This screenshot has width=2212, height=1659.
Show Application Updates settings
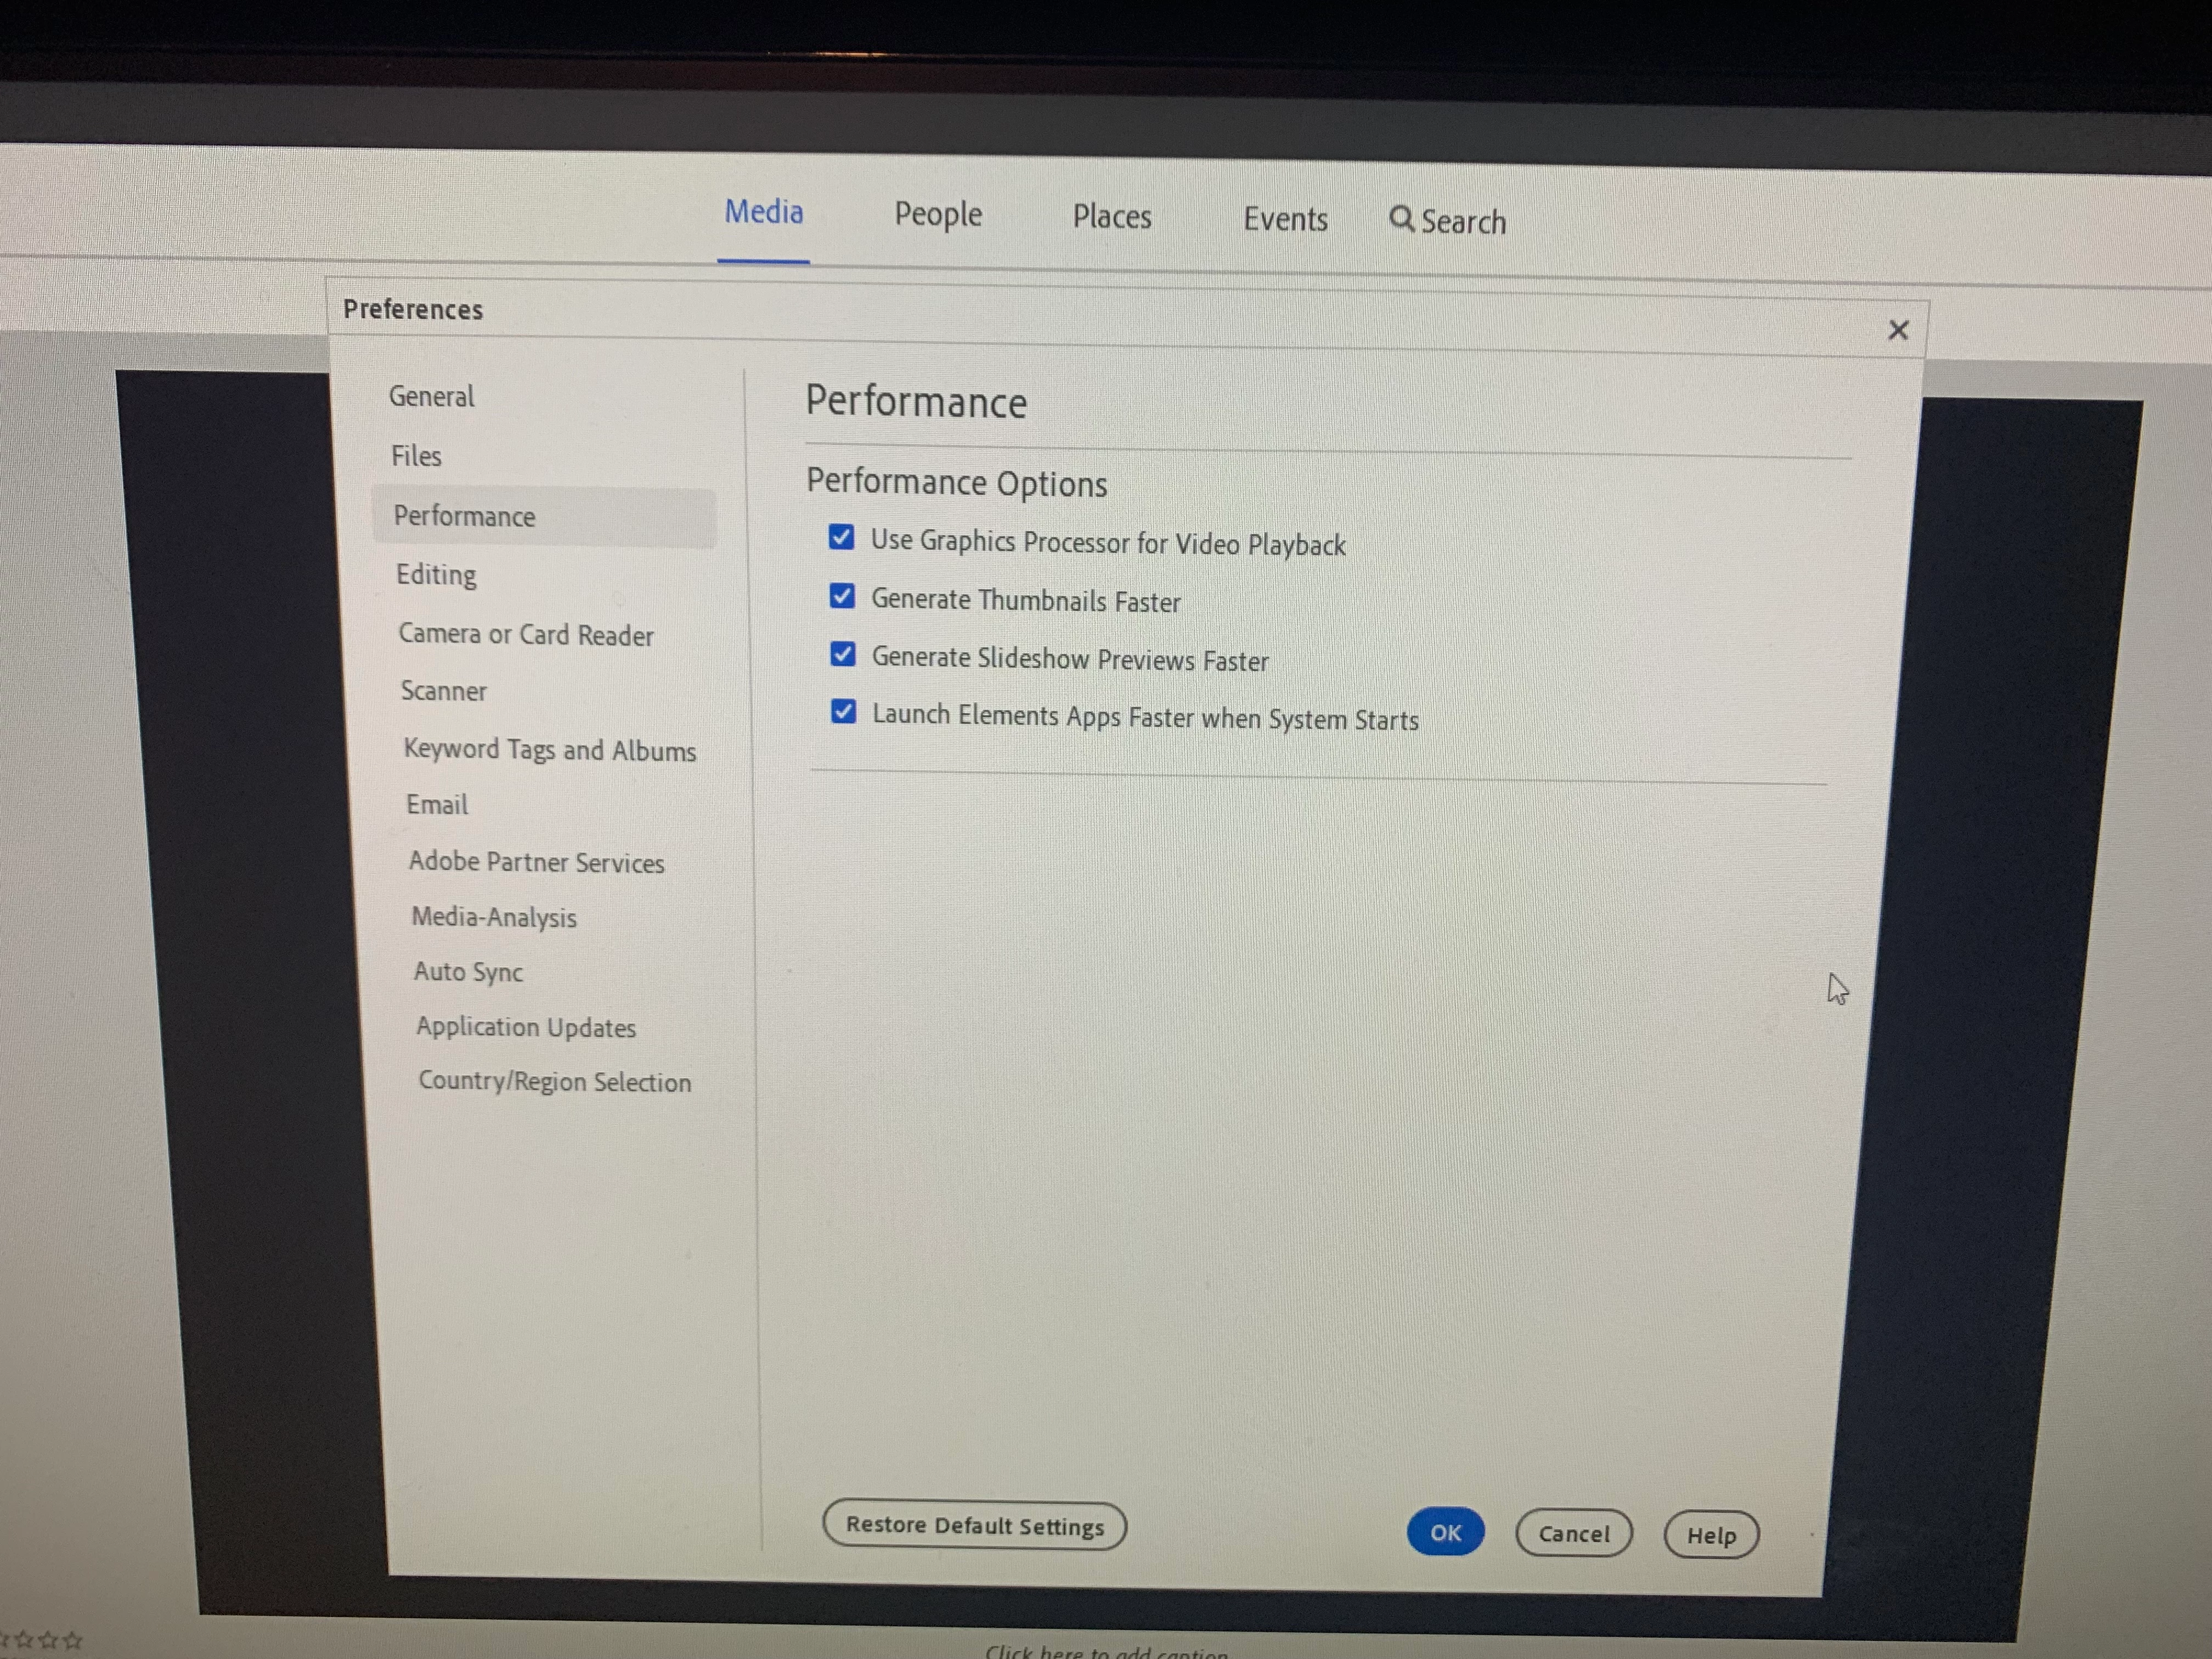525,1027
